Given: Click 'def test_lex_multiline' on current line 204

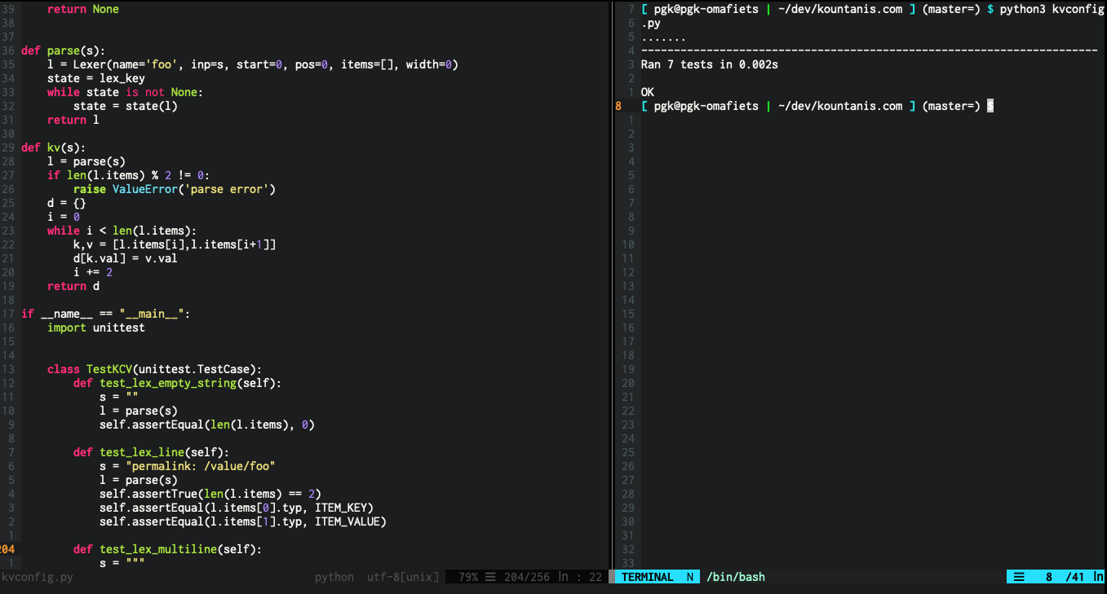Looking at the screenshot, I should coord(167,549).
